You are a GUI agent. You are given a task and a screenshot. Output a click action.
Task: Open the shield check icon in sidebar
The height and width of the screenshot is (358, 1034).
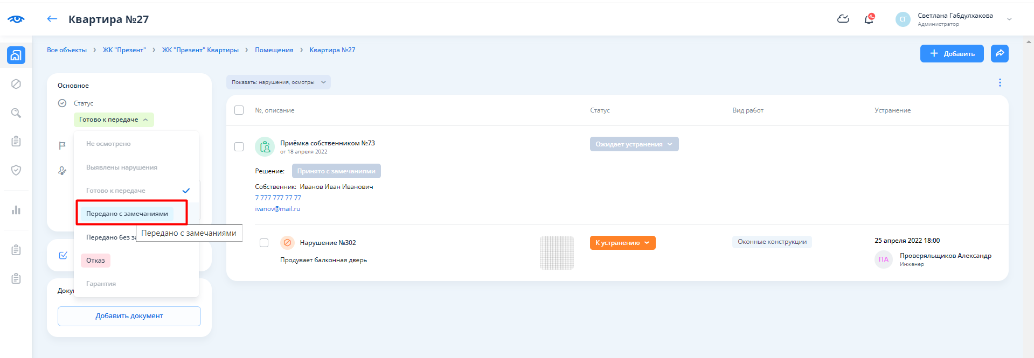(x=16, y=170)
